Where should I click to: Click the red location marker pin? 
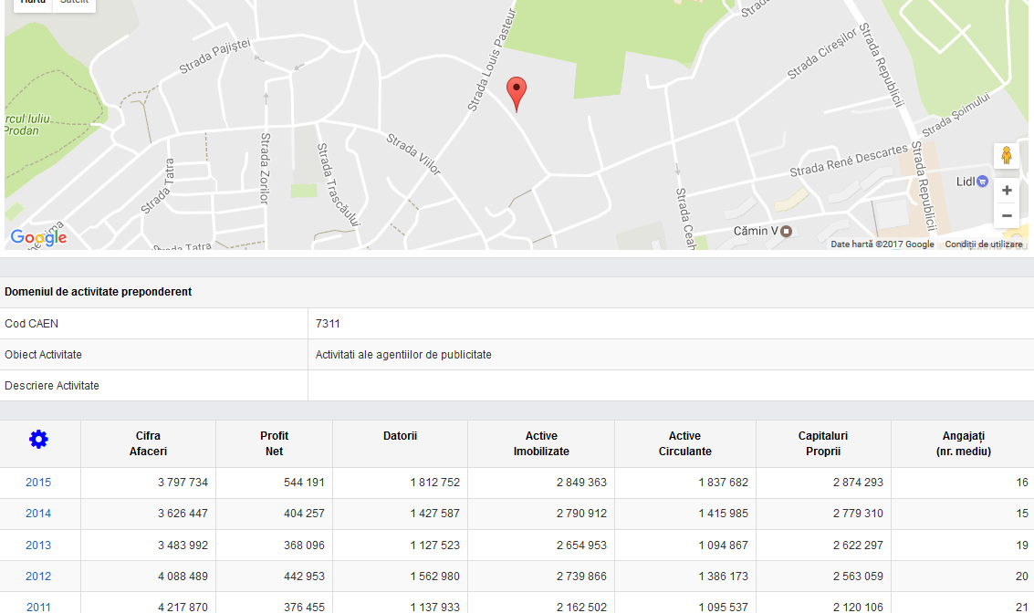517,93
